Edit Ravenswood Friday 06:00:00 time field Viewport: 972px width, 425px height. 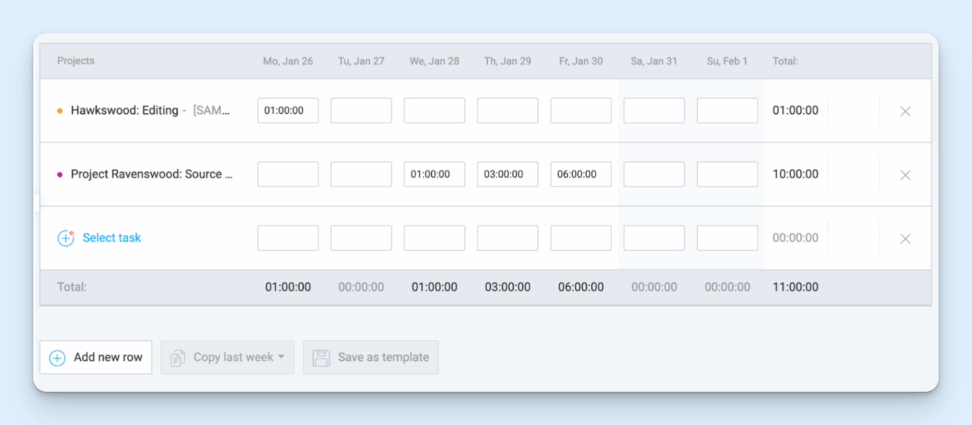point(581,174)
